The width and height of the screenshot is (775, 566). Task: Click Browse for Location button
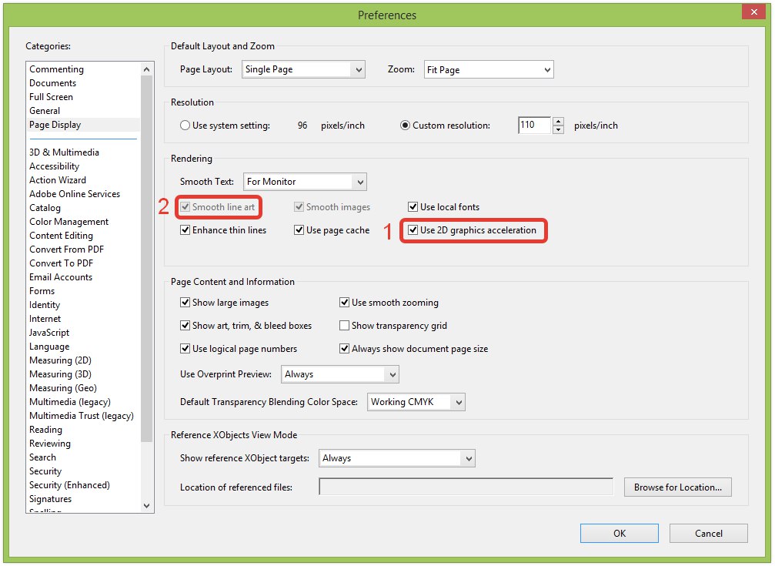[x=677, y=487]
